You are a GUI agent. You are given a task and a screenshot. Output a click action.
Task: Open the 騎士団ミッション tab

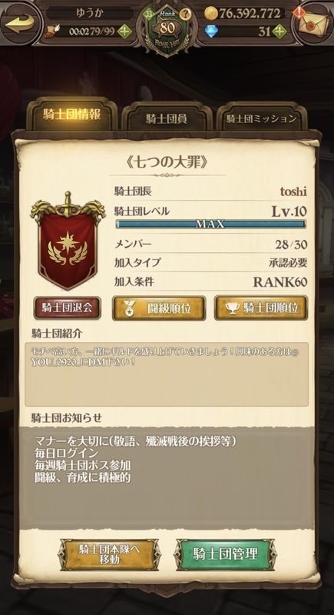point(261,118)
